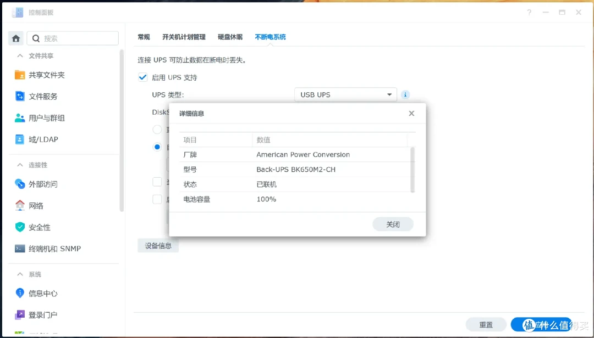Collapse the 文件共享 section

coord(20,55)
